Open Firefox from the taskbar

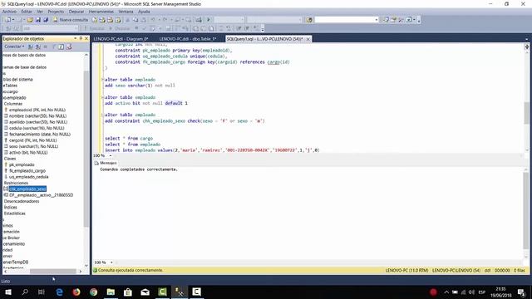coord(76,292)
